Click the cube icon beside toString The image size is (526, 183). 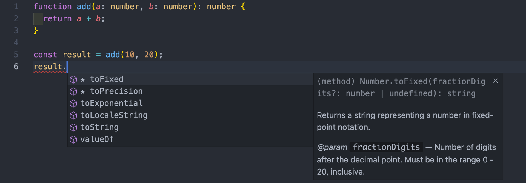pos(73,128)
